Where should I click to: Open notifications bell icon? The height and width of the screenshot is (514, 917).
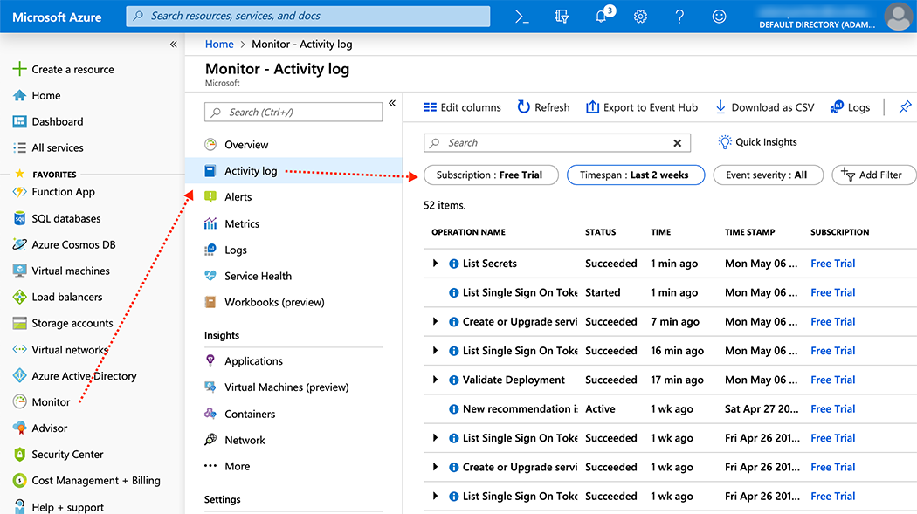(x=602, y=16)
